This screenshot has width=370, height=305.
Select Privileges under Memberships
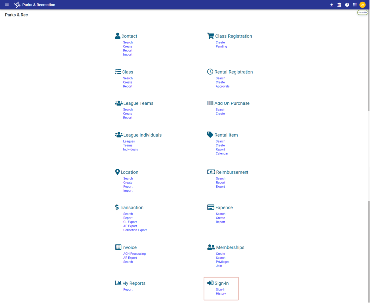point(222,262)
